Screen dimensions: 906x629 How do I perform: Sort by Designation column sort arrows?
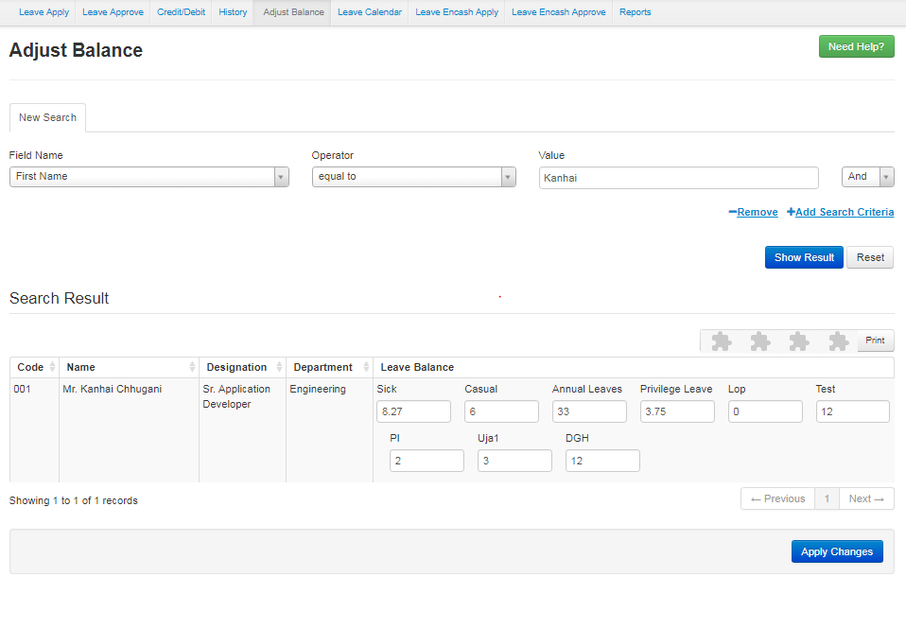click(279, 367)
